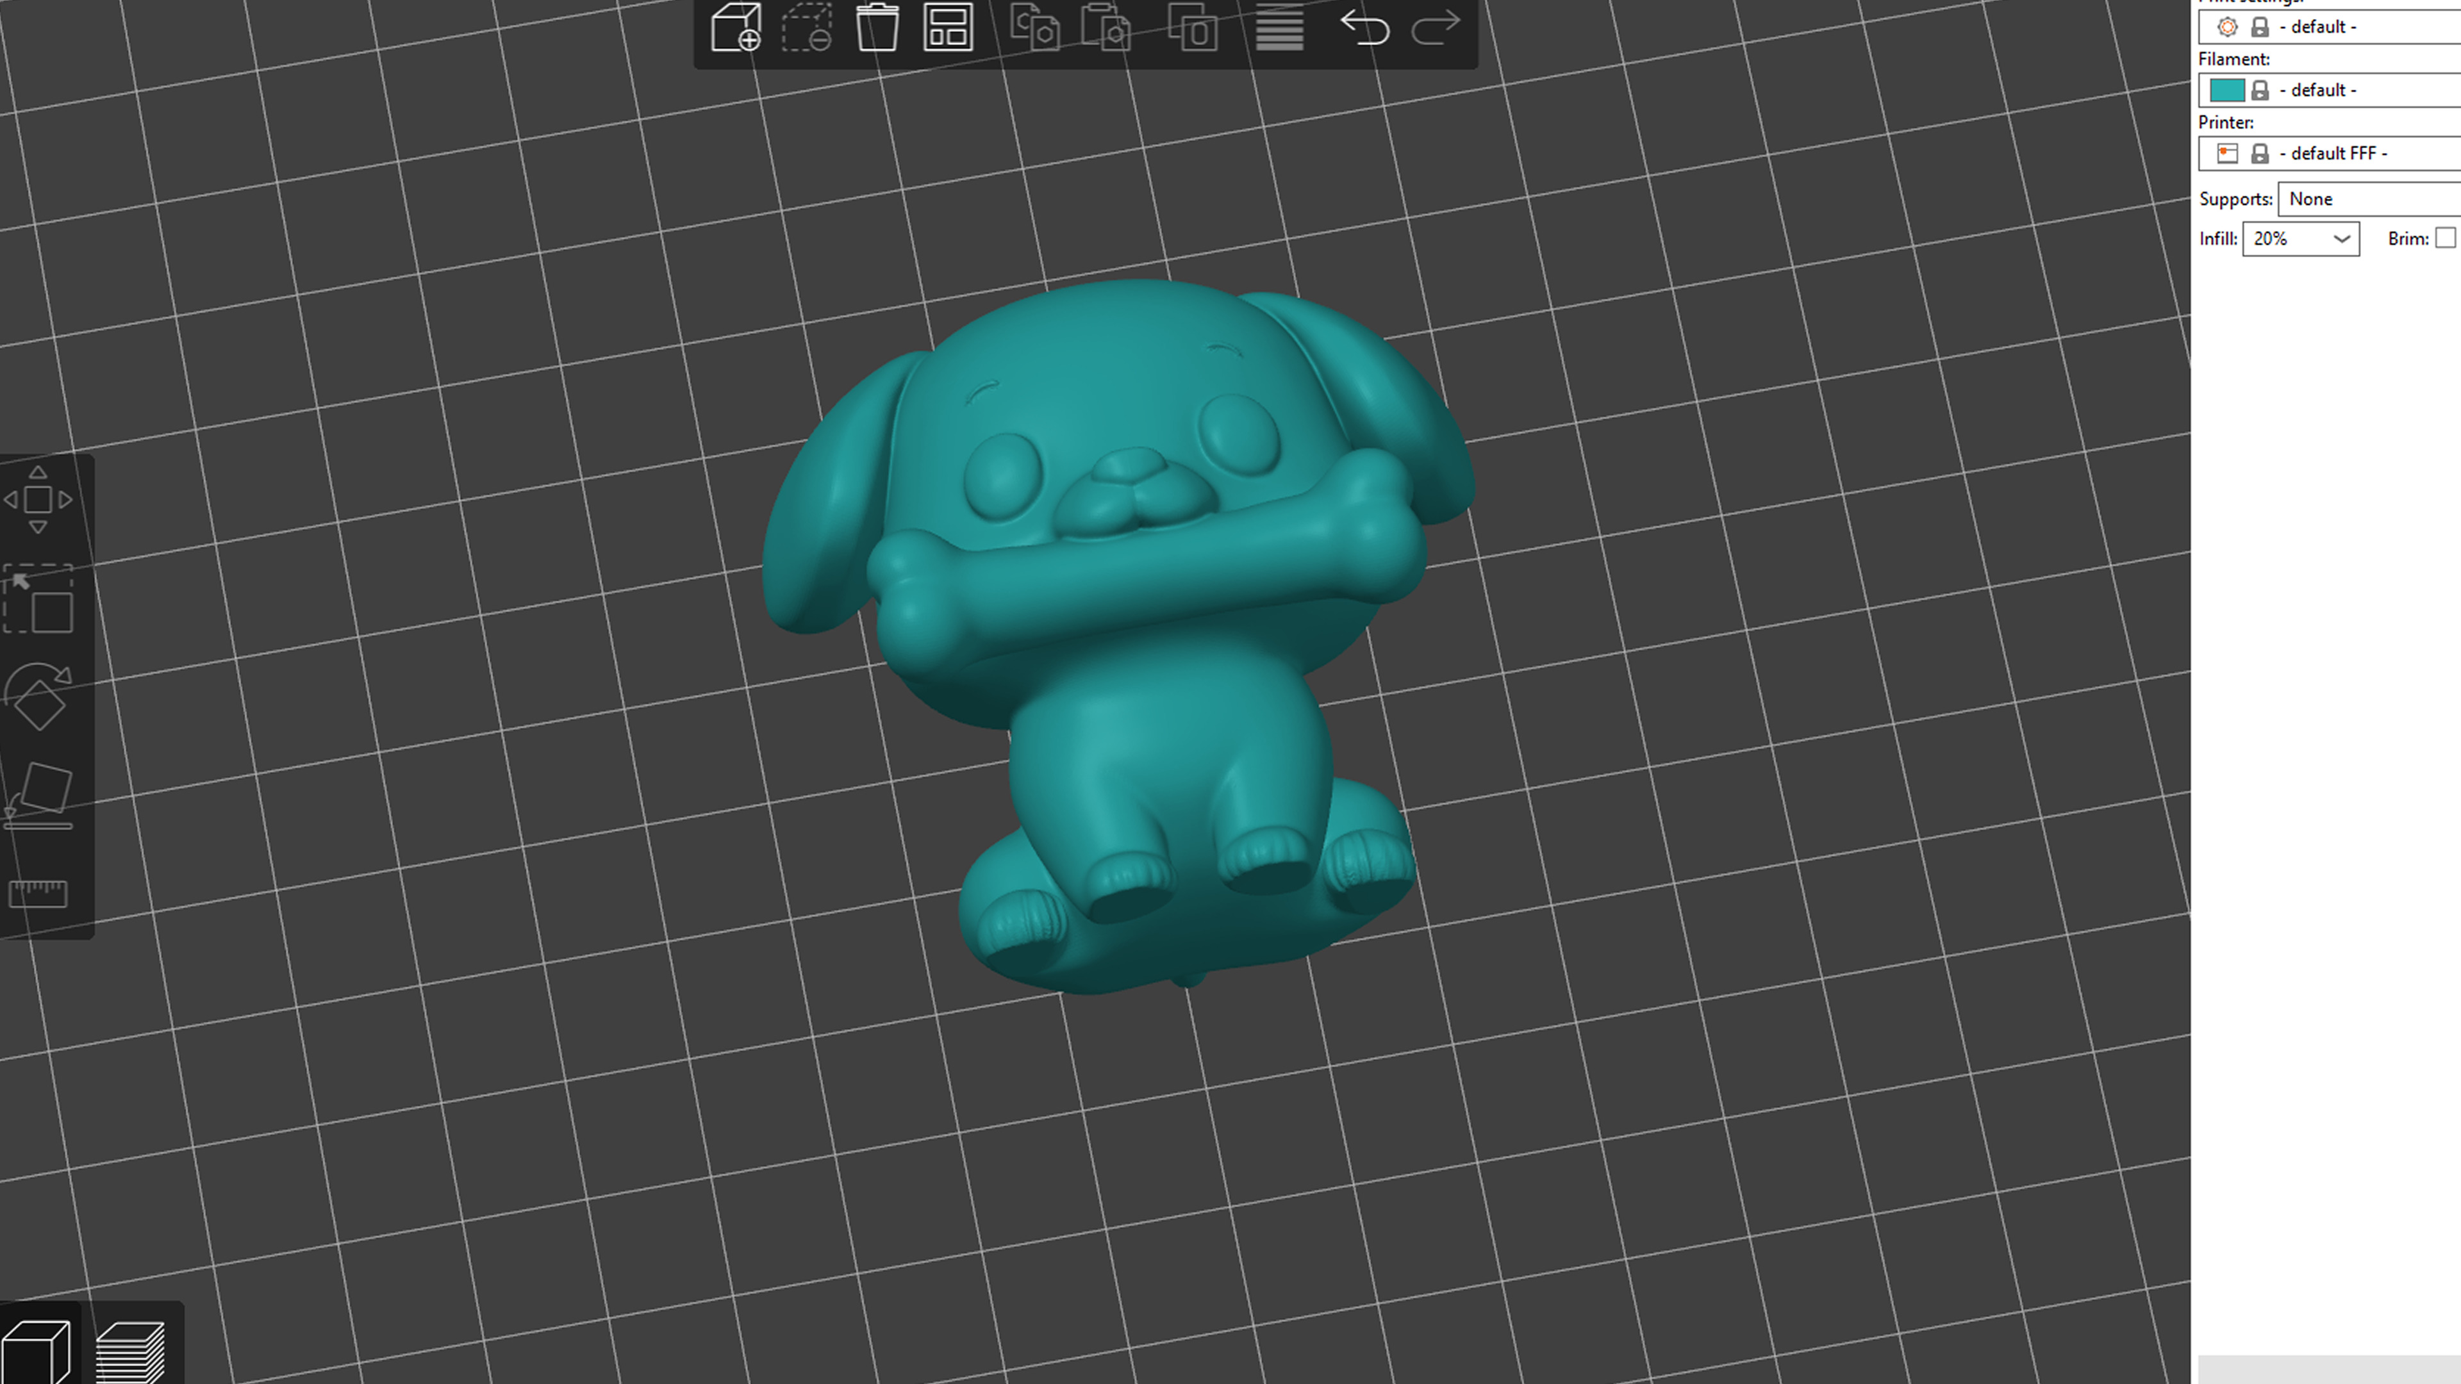Click the print settings gear icon

(2227, 27)
